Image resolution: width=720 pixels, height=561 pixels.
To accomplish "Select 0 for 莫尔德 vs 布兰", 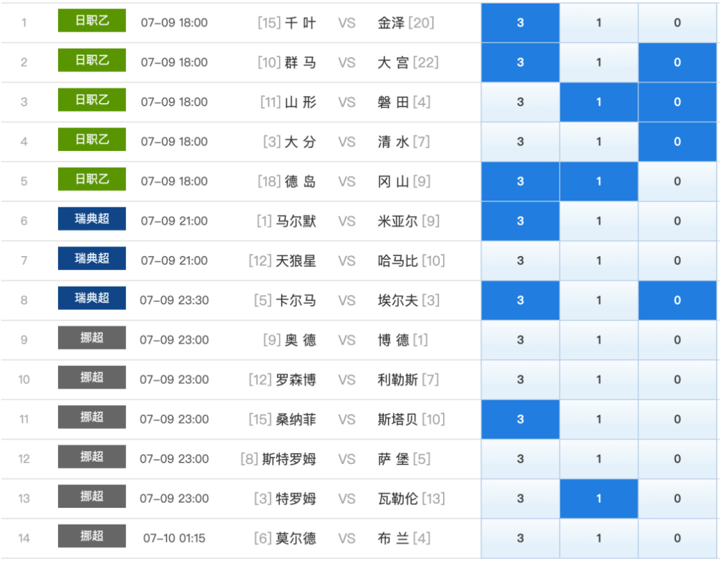I will point(678,539).
